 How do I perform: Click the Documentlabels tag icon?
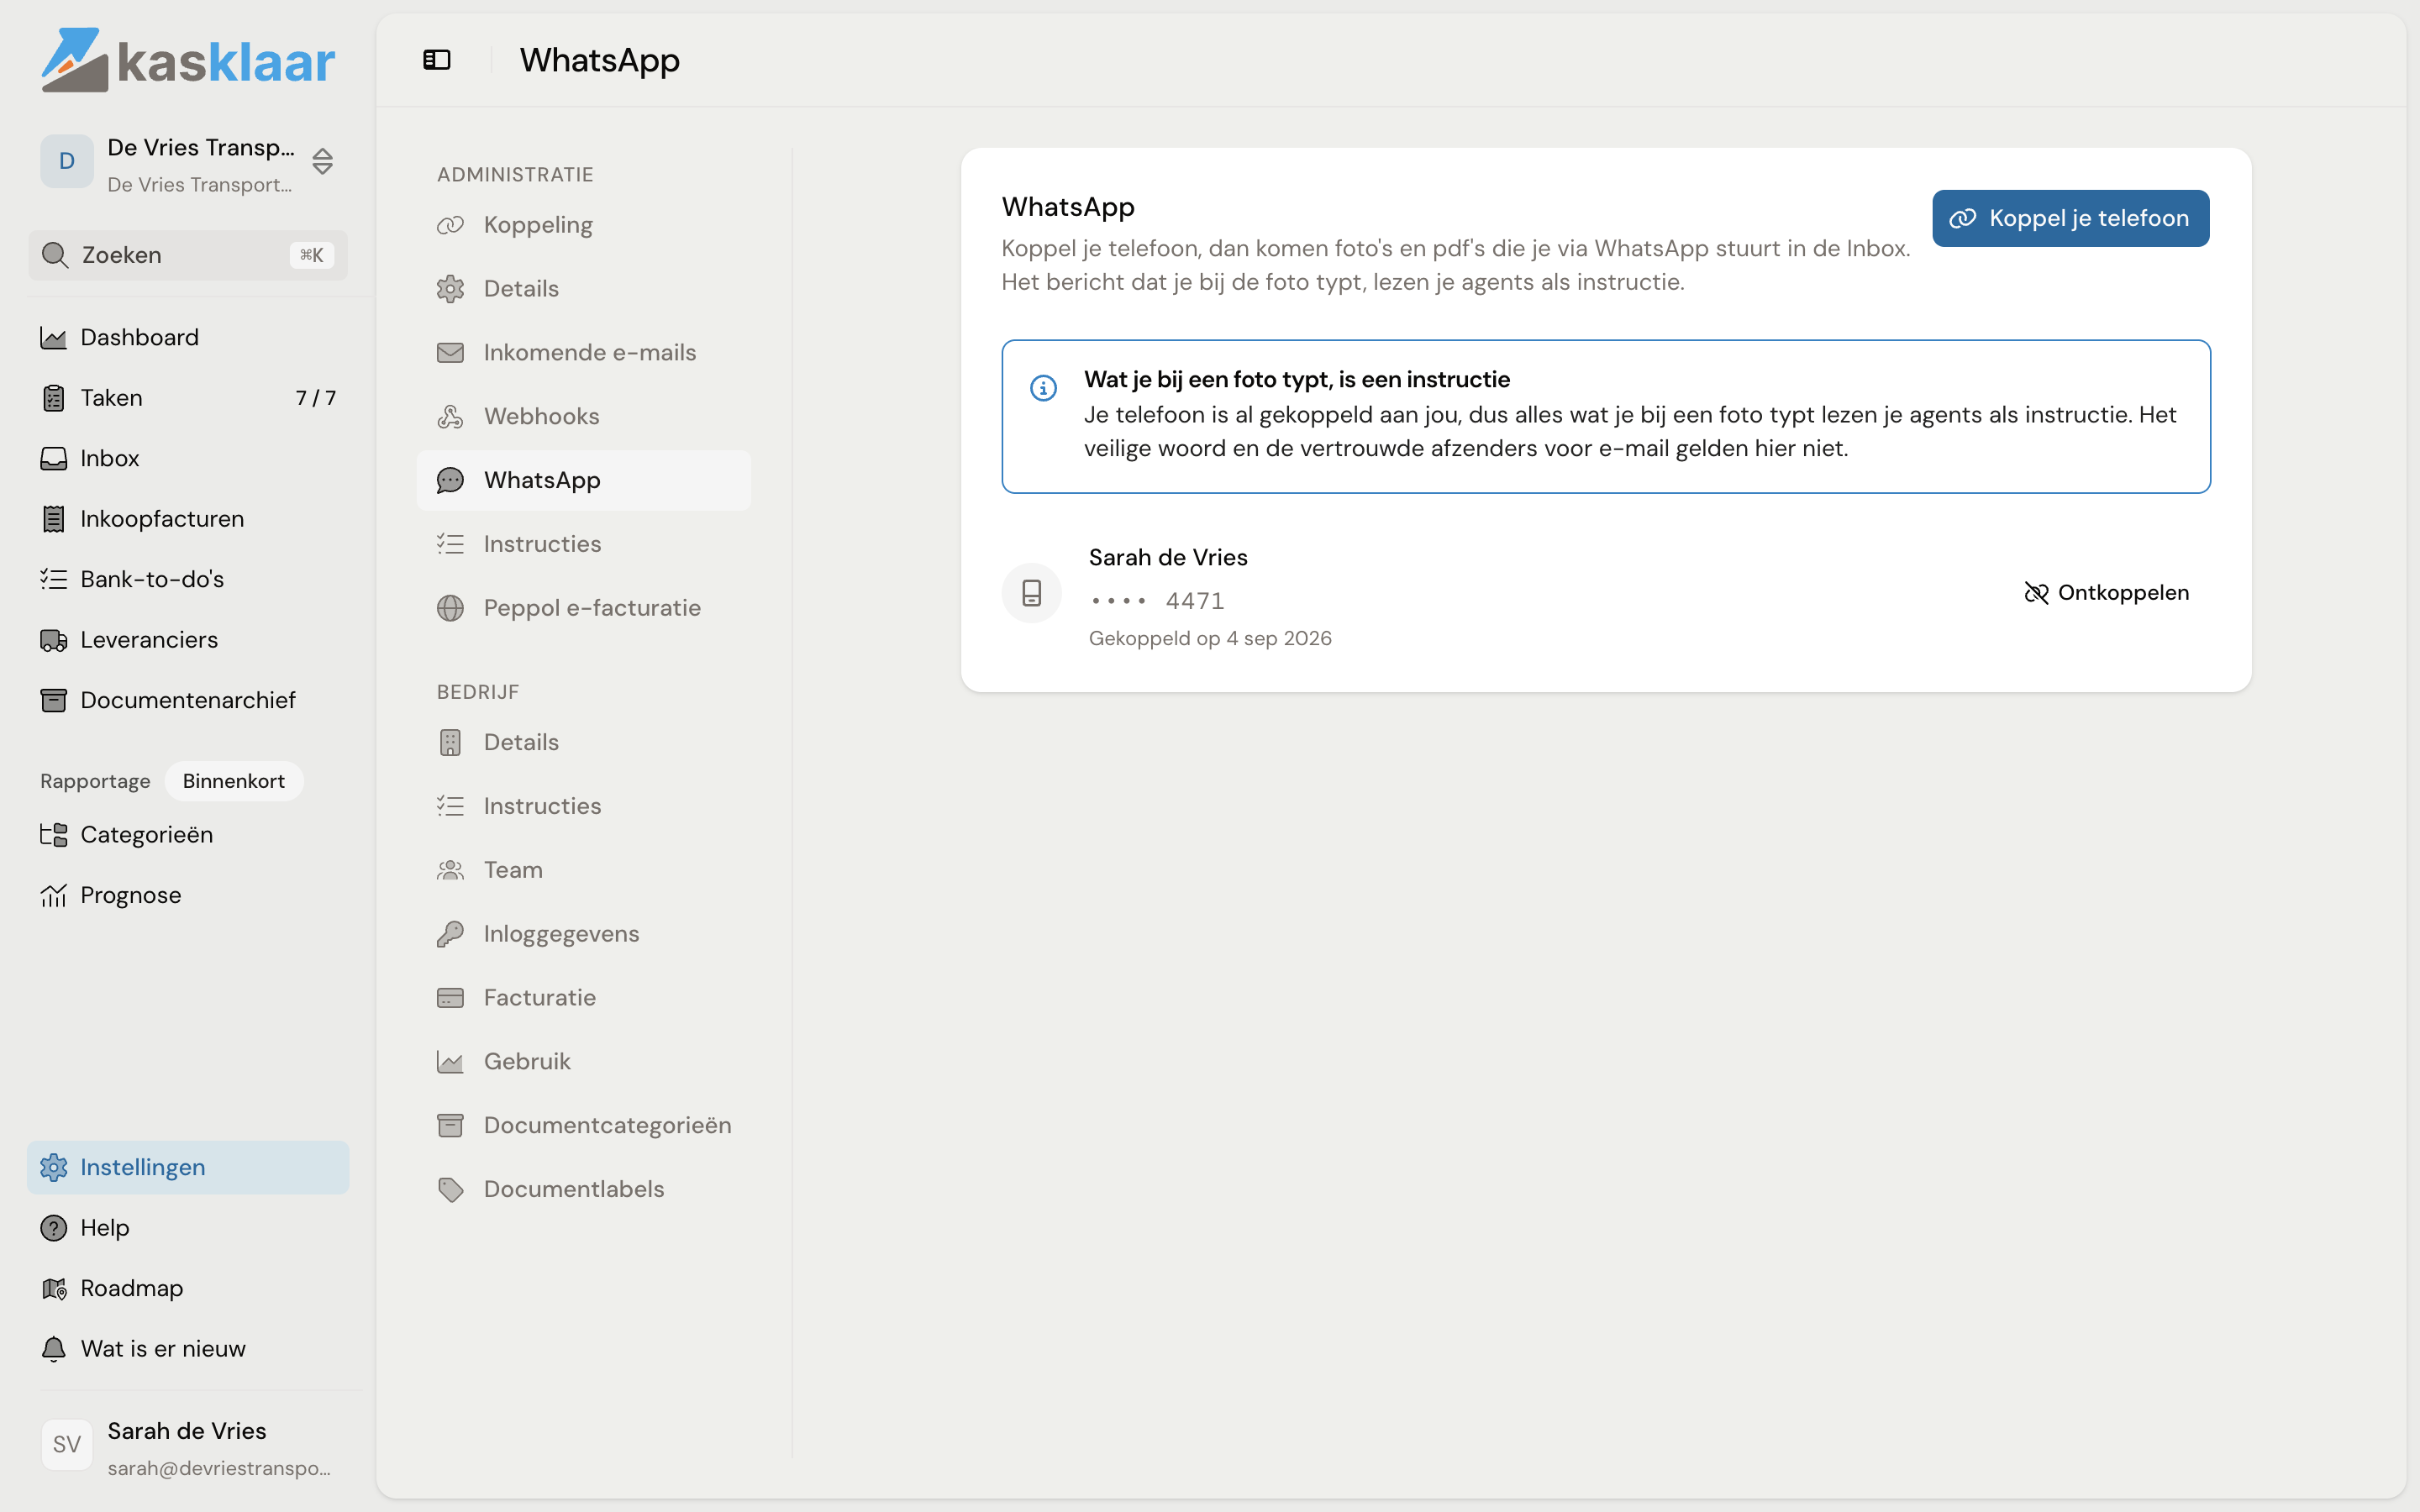click(450, 1189)
